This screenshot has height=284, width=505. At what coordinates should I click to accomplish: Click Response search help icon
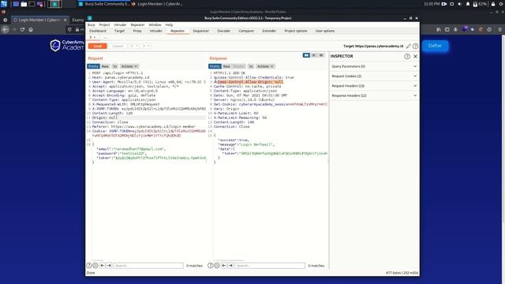[211, 266]
